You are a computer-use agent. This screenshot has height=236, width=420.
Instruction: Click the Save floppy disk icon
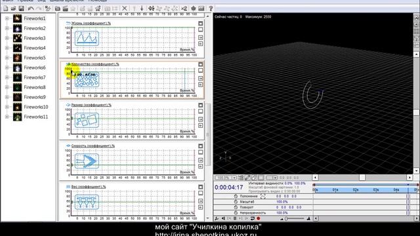click(x=21, y=9)
